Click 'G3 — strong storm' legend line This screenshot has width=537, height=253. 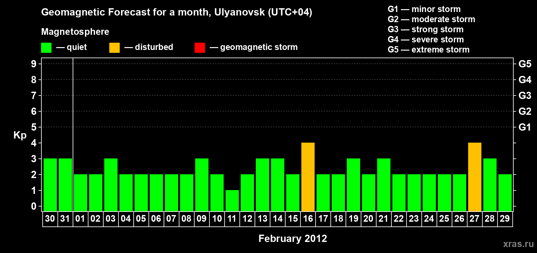click(425, 29)
